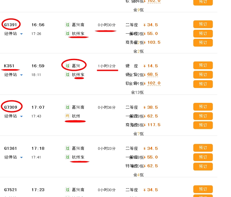The height and width of the screenshot is (197, 231).
Task: Click the 过 icon beside 嘉兴南 for G1391
Action: pyautogui.click(x=68, y=25)
